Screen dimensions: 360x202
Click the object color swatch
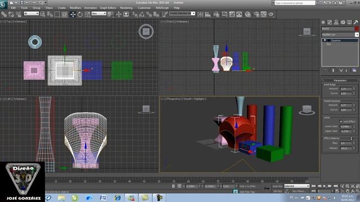(x=357, y=29)
